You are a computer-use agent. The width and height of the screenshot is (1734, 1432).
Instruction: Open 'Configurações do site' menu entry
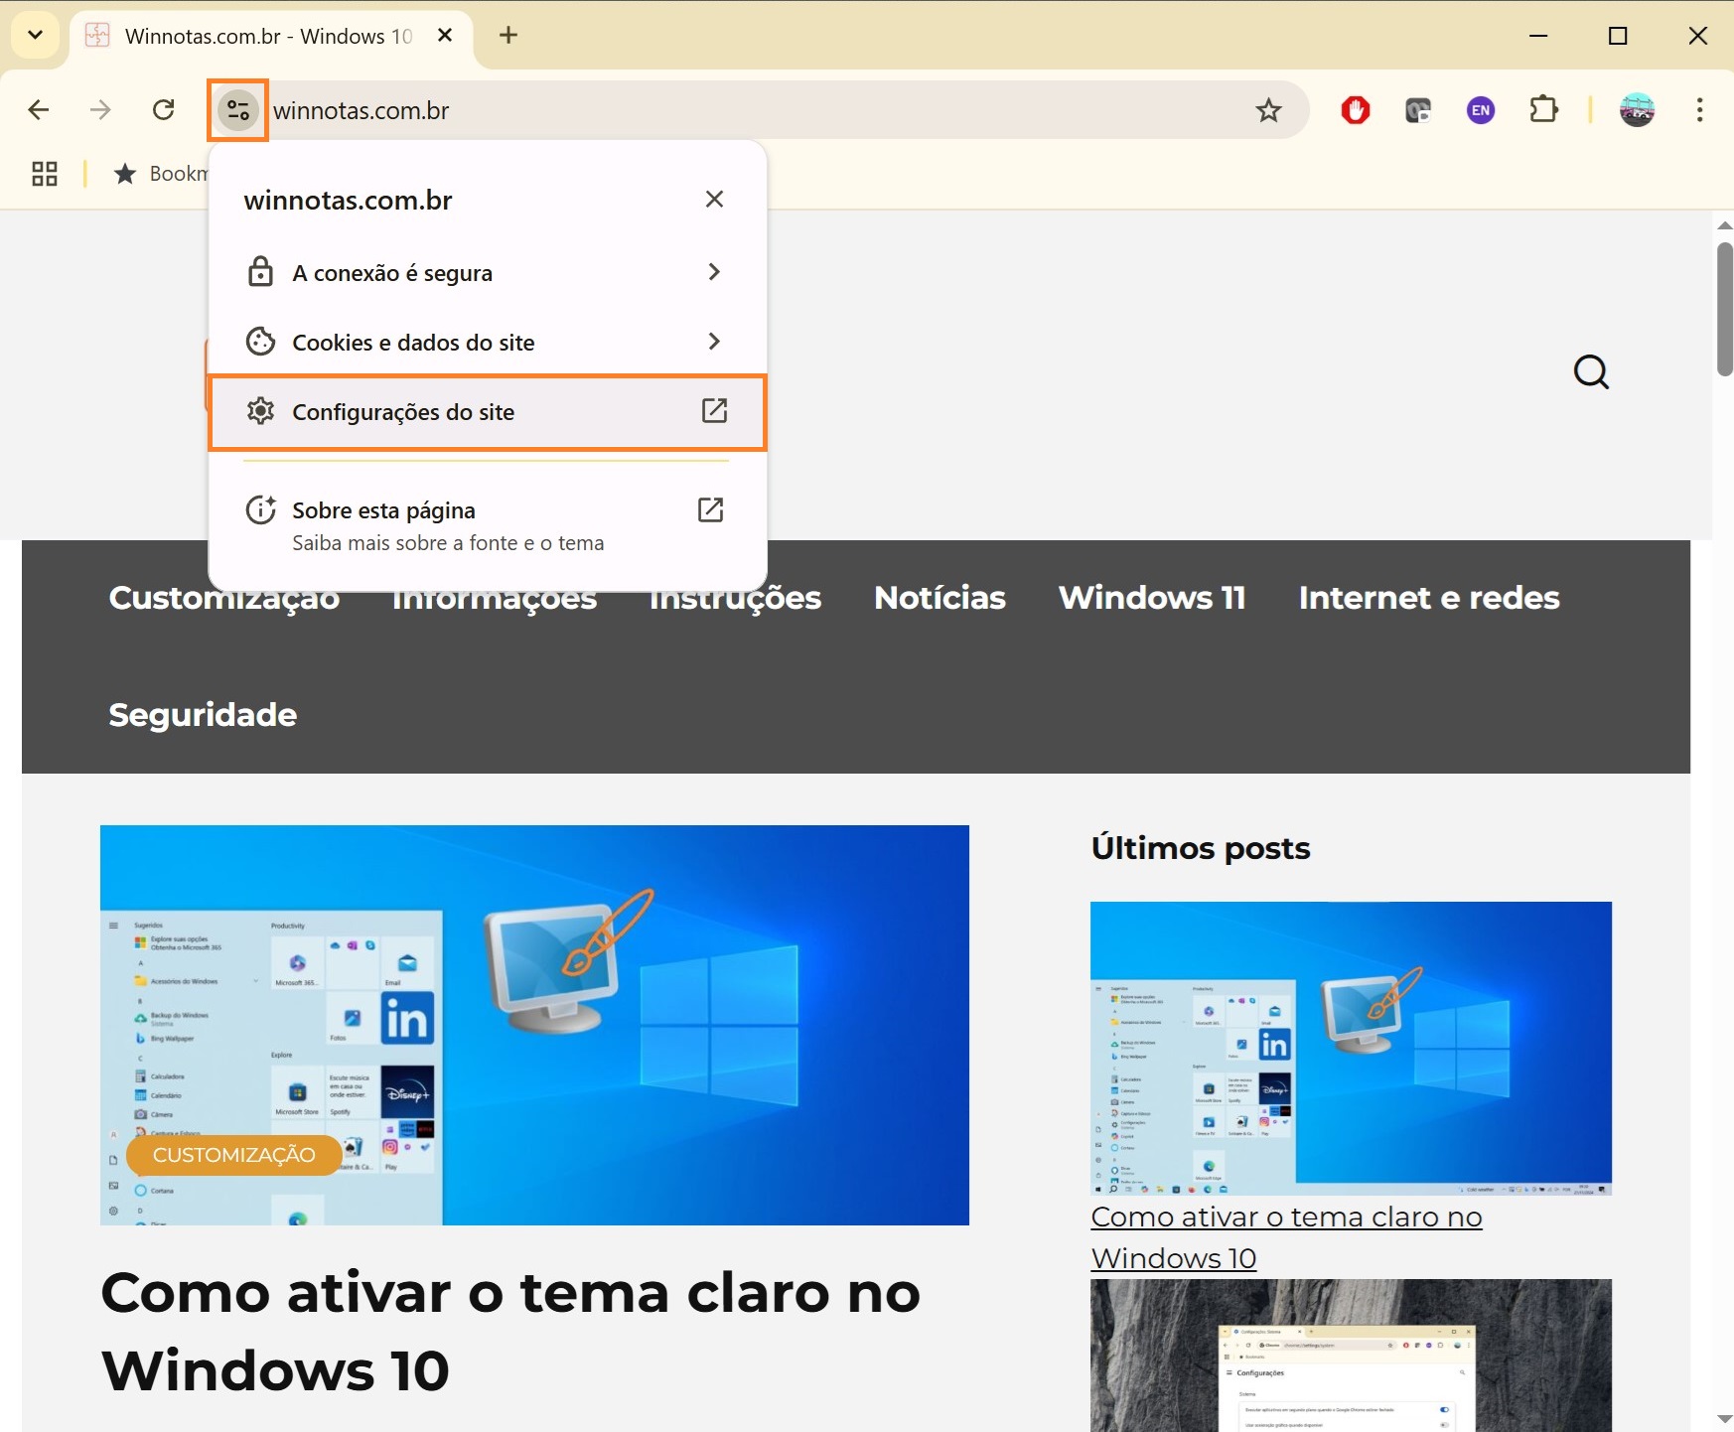[x=487, y=412]
